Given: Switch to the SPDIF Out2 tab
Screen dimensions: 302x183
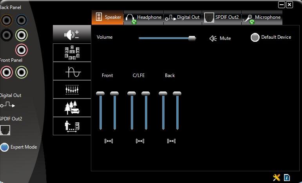Looking at the screenshot, I should coord(222,17).
